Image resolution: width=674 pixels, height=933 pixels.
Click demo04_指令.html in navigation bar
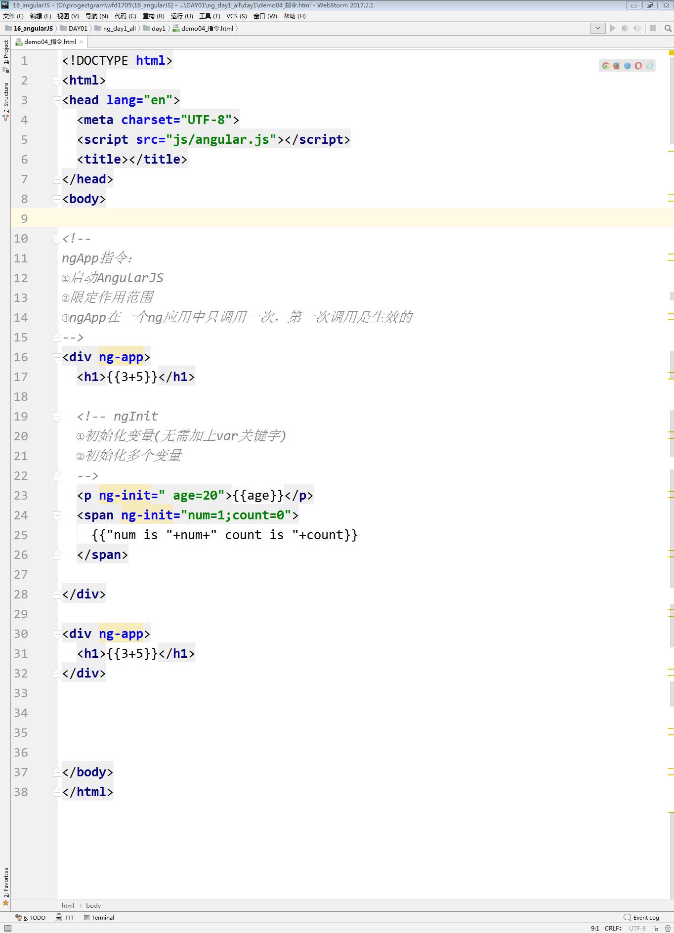coord(203,28)
